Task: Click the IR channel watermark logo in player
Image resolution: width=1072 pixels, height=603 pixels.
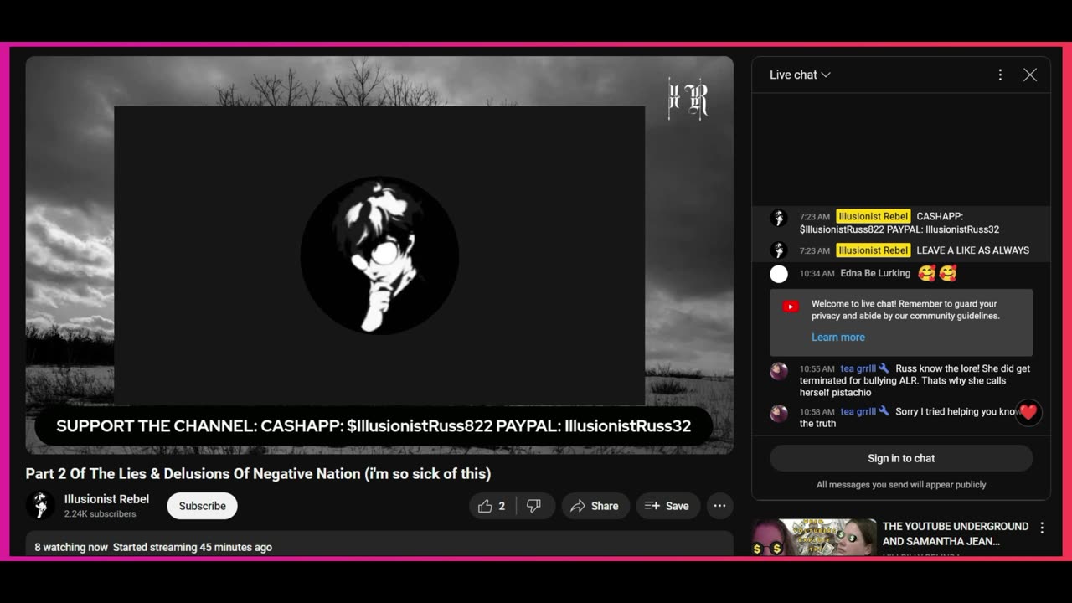Action: coord(688,99)
